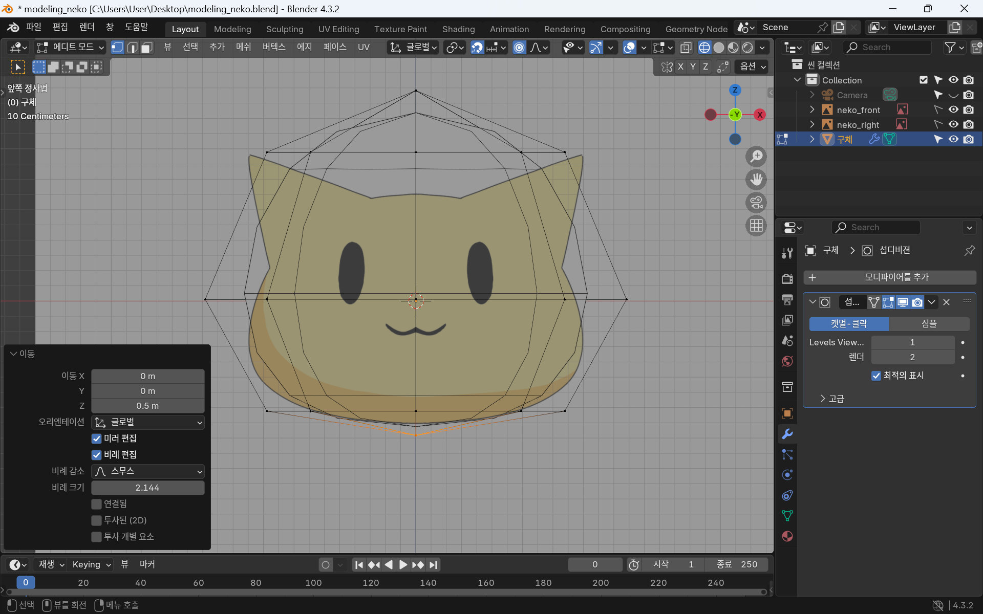Image resolution: width=983 pixels, height=614 pixels.
Task: Open the Material properties tab icon
Action: [x=787, y=536]
